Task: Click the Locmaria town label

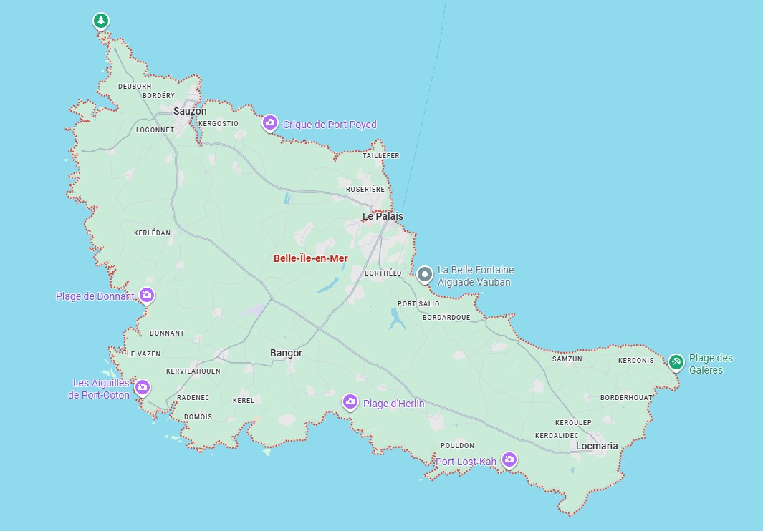Action: point(597,446)
